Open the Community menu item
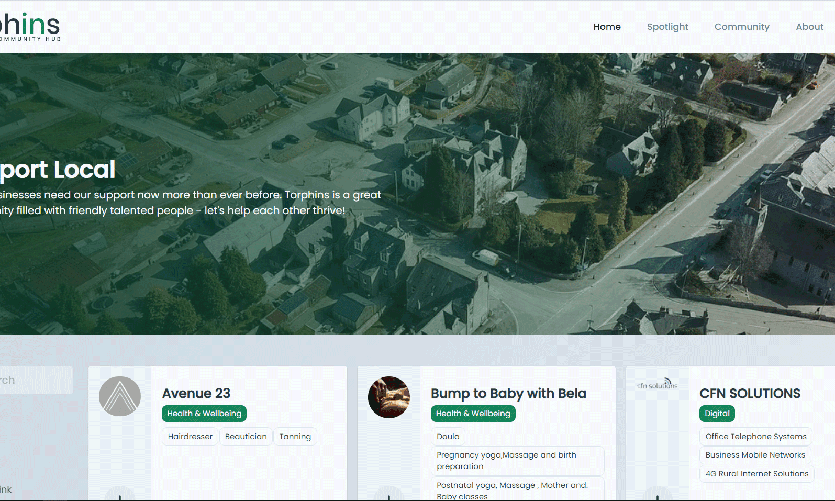This screenshot has width=835, height=501. coord(742,27)
